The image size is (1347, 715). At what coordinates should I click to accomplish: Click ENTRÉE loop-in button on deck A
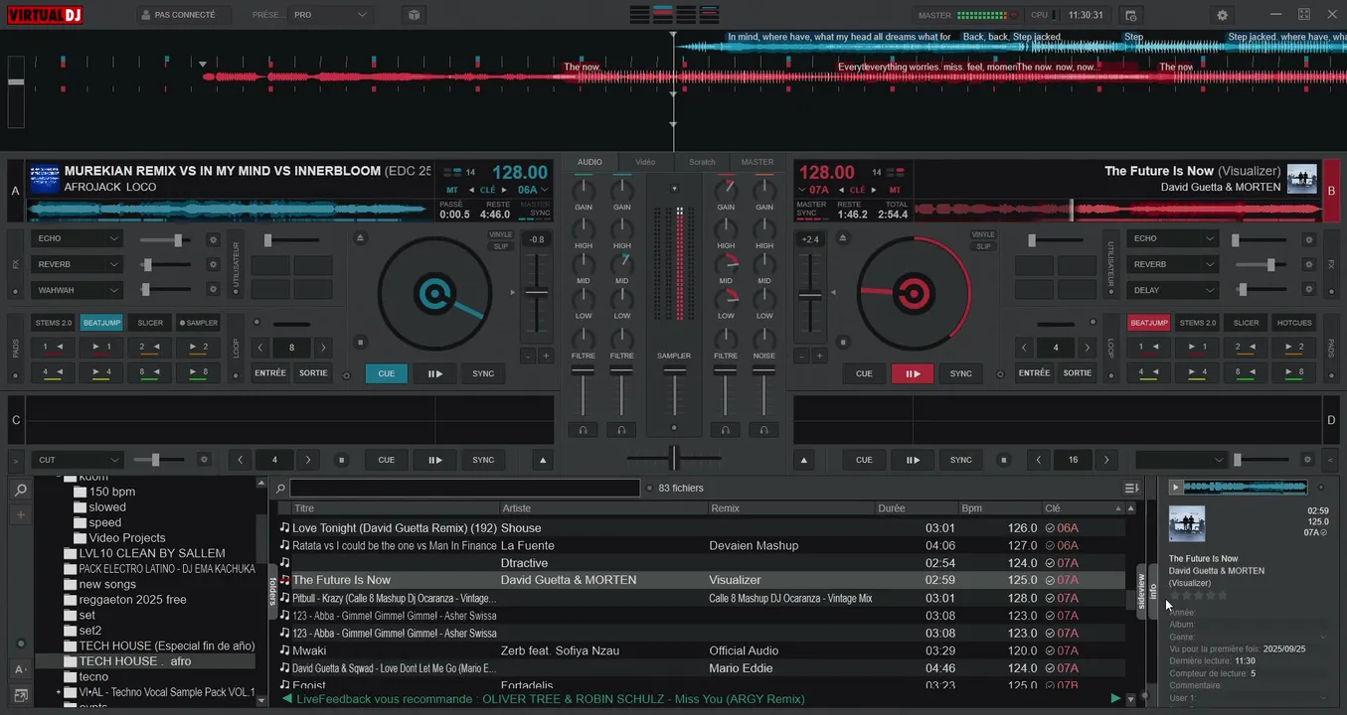click(270, 373)
